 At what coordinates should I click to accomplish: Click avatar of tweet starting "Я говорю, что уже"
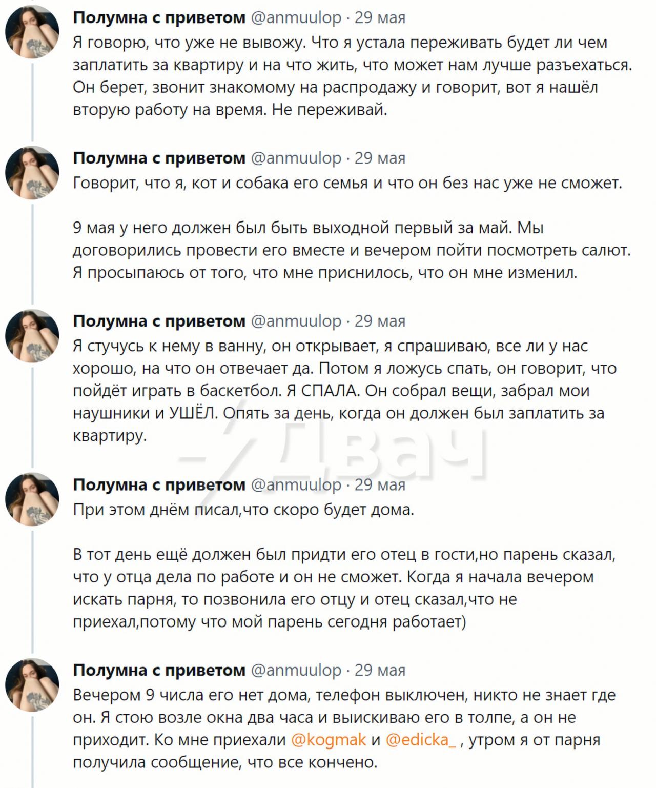(x=32, y=32)
